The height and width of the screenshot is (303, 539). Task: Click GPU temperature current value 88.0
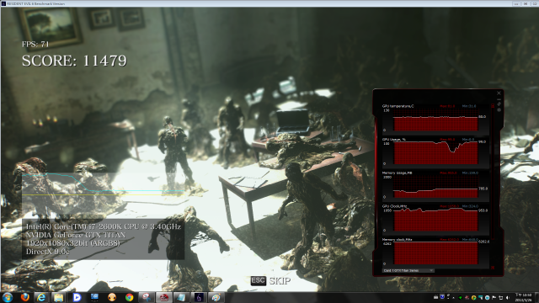[x=483, y=117]
